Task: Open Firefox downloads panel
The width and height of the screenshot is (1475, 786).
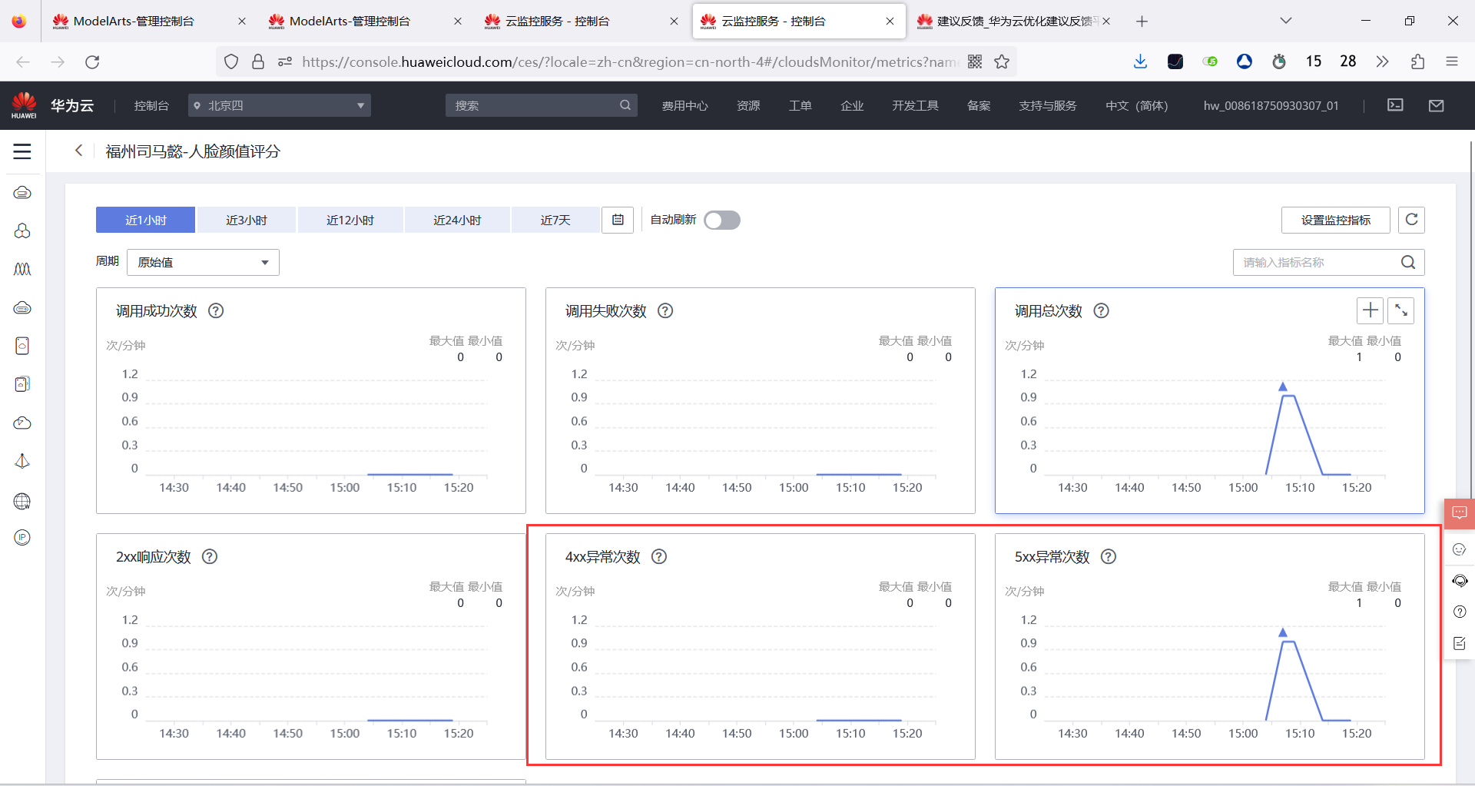Action: point(1140,61)
